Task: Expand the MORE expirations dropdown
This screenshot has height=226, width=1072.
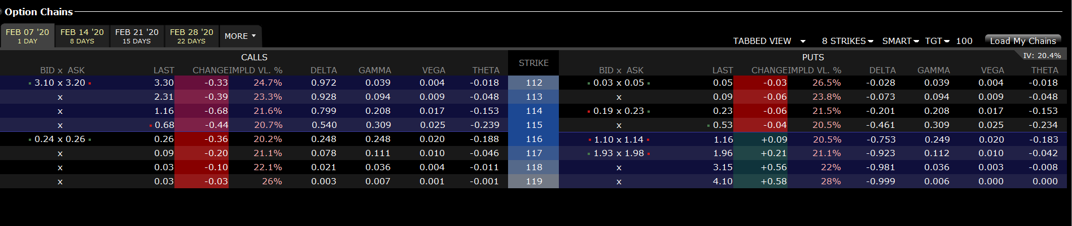Action: [240, 36]
